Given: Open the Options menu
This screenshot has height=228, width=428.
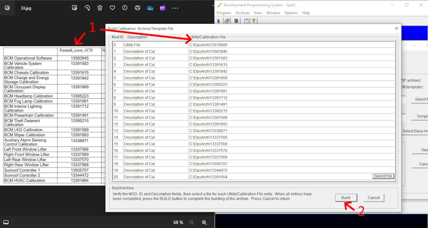Looking at the screenshot, I should tap(291, 13).
